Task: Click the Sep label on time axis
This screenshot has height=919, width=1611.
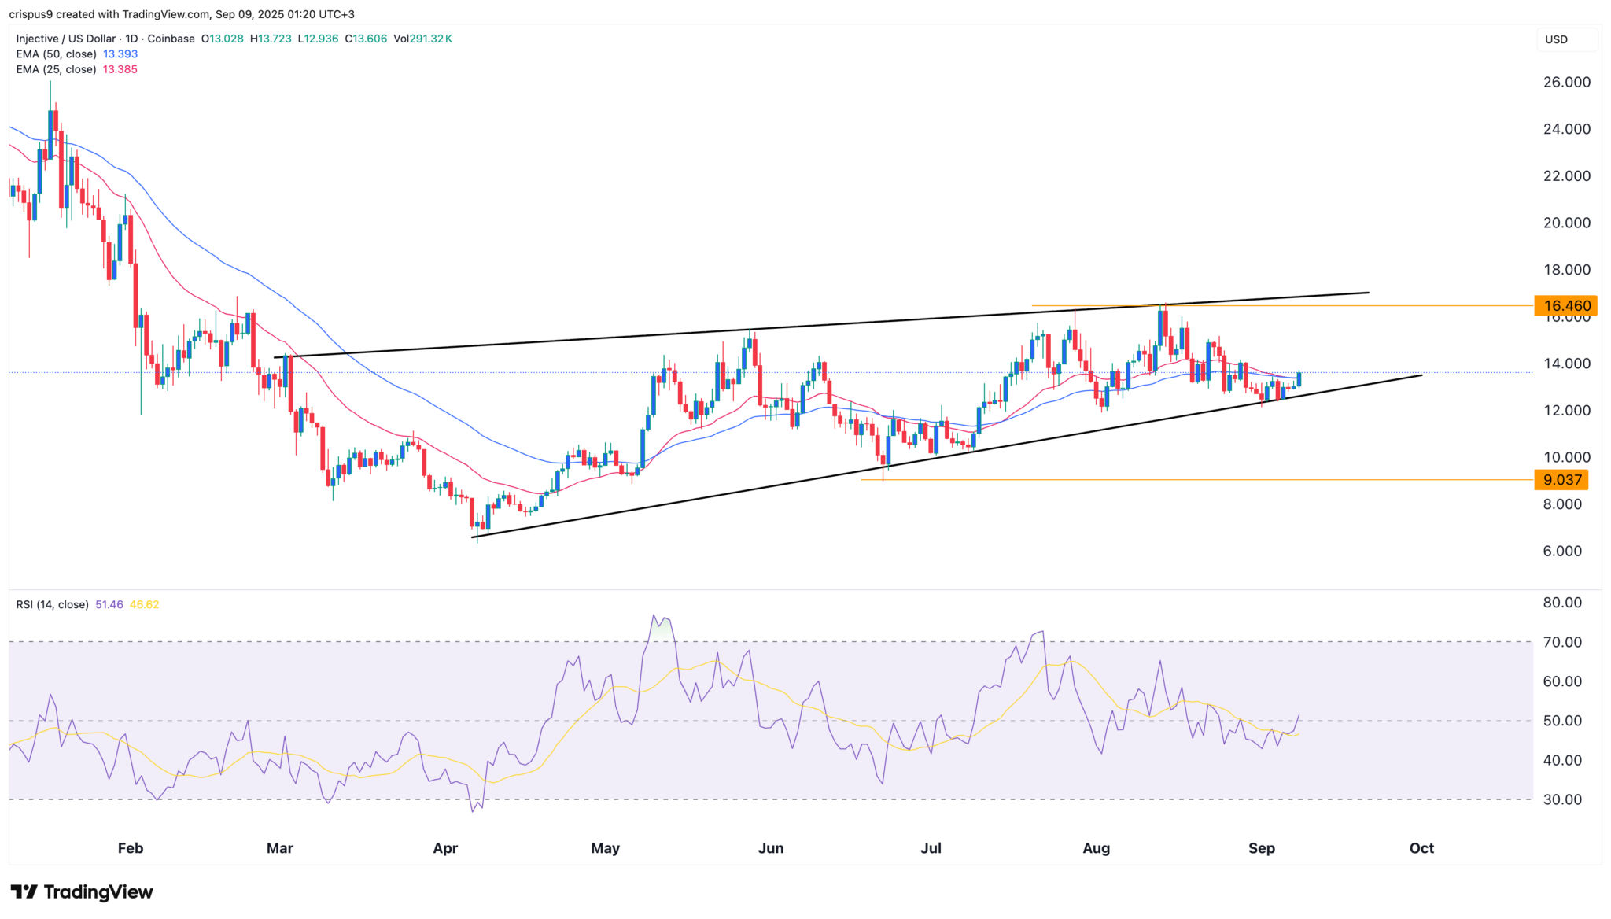Action: pyautogui.click(x=1261, y=848)
